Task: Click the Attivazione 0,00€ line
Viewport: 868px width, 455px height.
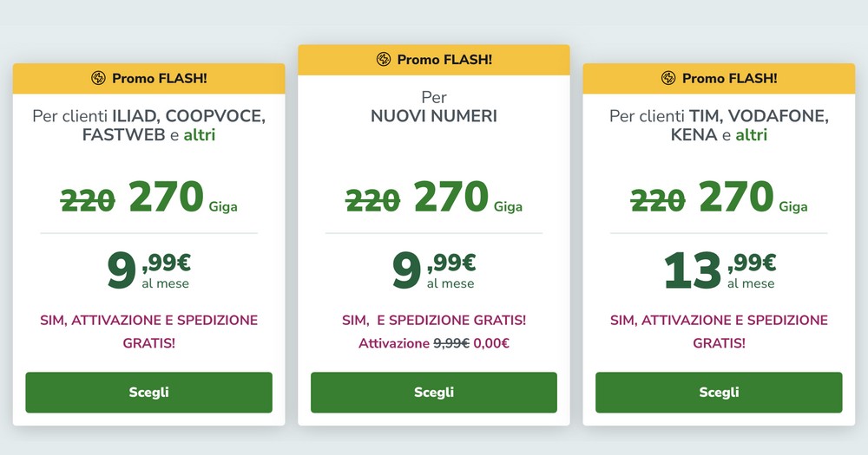Action: click(x=434, y=343)
